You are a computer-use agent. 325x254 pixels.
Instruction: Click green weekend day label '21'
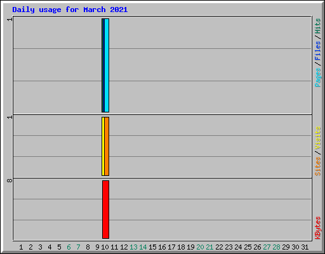pyautogui.click(x=209, y=247)
